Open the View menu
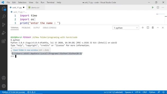 tap(31, 2)
